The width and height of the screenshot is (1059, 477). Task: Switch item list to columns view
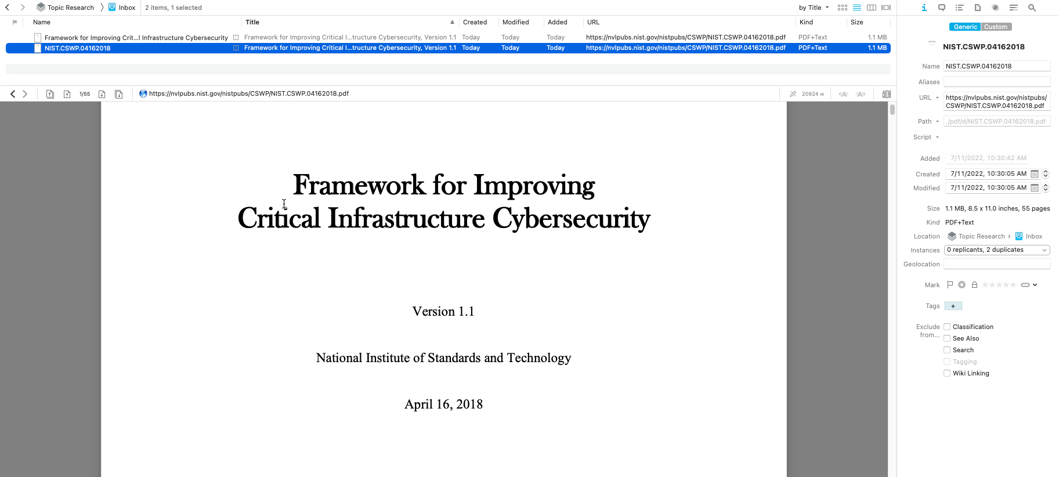pos(872,8)
